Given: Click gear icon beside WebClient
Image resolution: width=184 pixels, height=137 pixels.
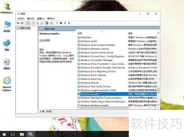Looking at the screenshot, I should point(79,37).
